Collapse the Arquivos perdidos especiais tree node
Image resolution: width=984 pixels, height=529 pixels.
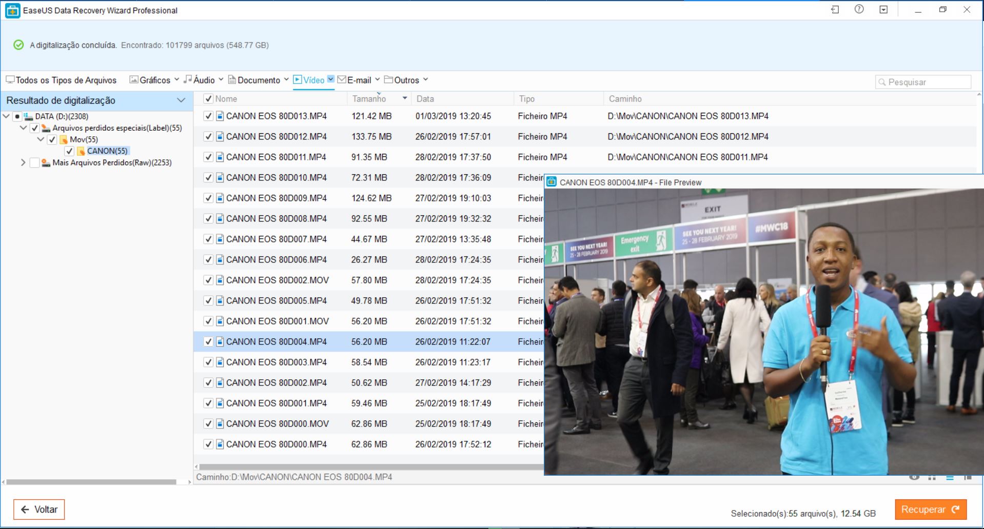(24, 128)
